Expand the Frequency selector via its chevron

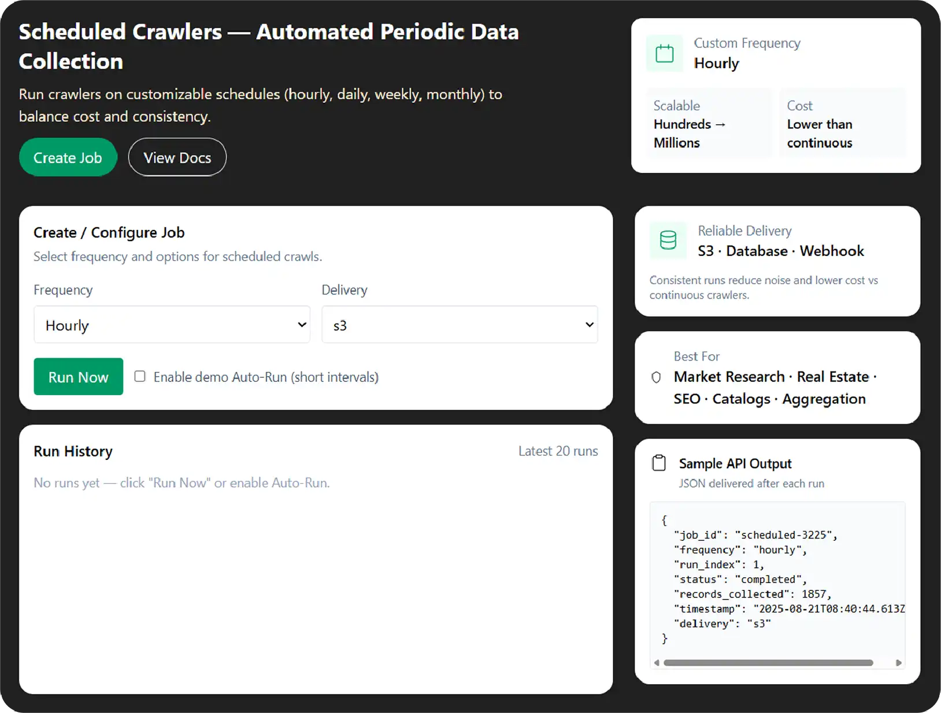click(x=301, y=325)
